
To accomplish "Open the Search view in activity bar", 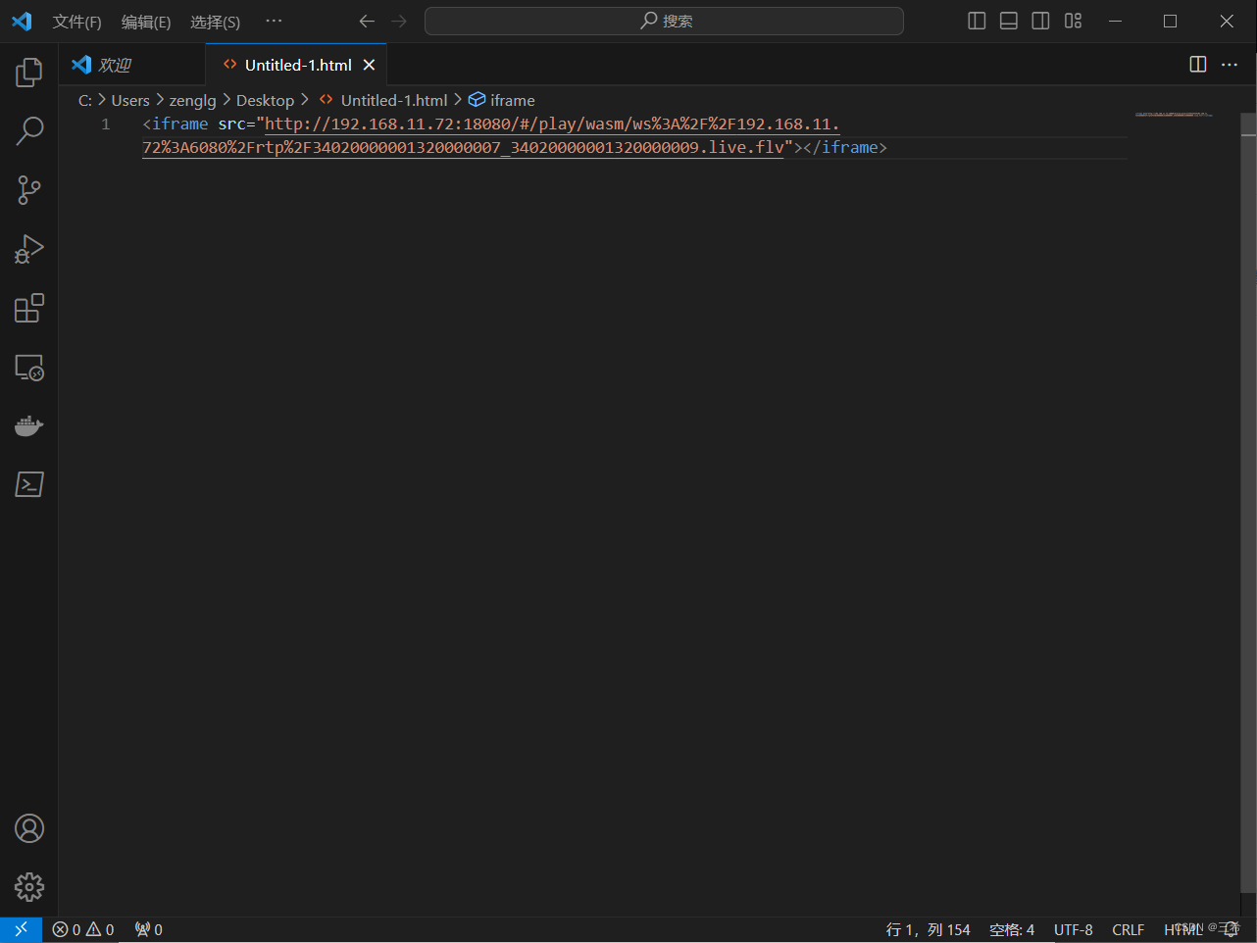I will pos(29,130).
